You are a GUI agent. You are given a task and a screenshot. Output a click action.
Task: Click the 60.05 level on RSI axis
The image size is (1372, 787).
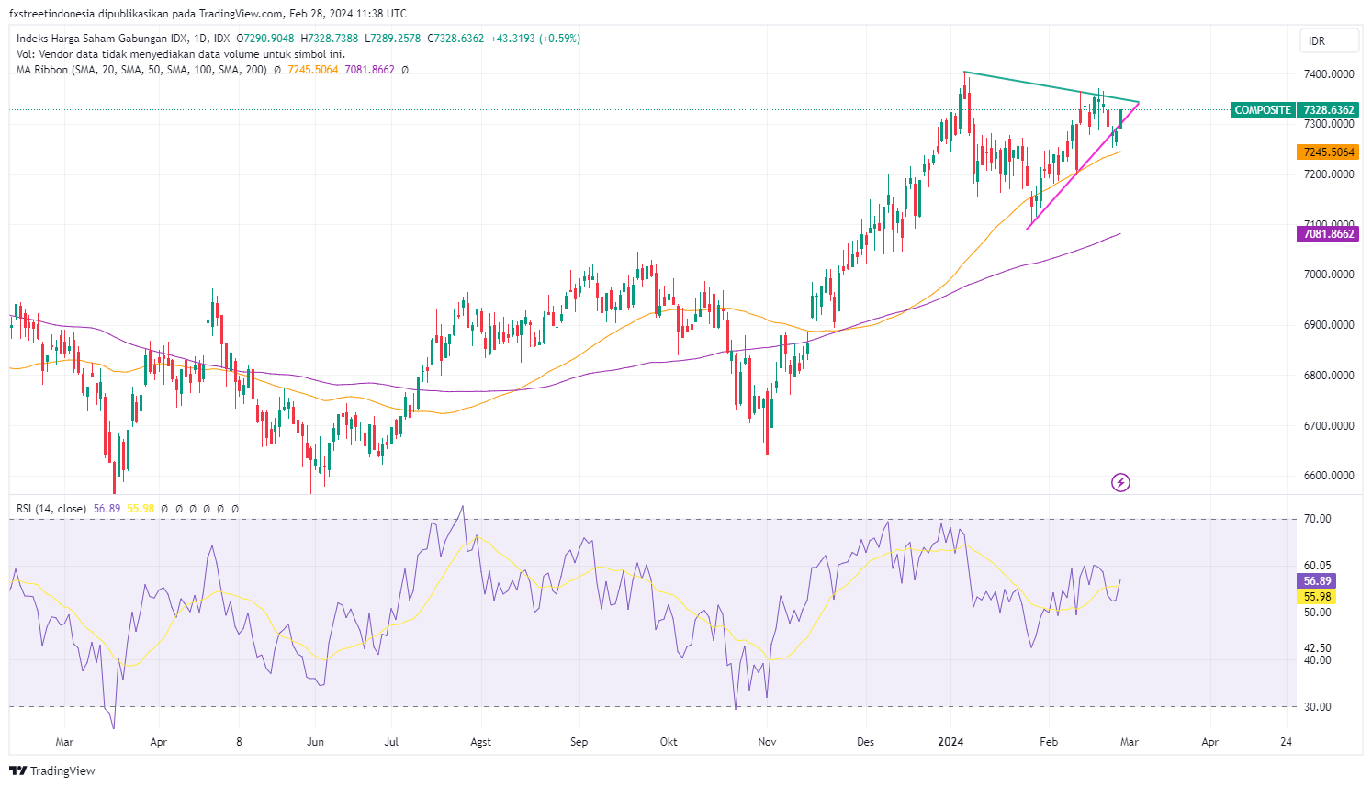pyautogui.click(x=1318, y=566)
